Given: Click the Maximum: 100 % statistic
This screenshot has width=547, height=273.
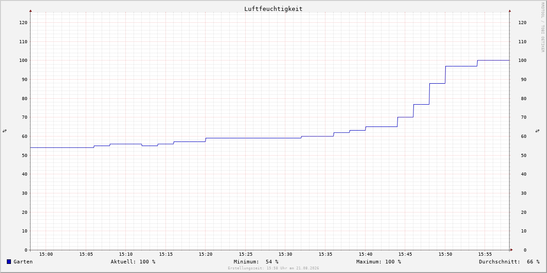Looking at the screenshot, I should [379, 262].
